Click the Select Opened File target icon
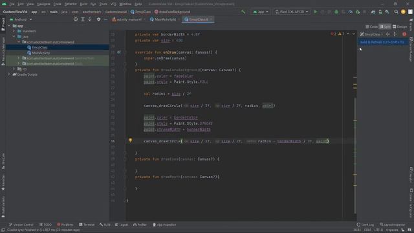 (x=76, y=19)
